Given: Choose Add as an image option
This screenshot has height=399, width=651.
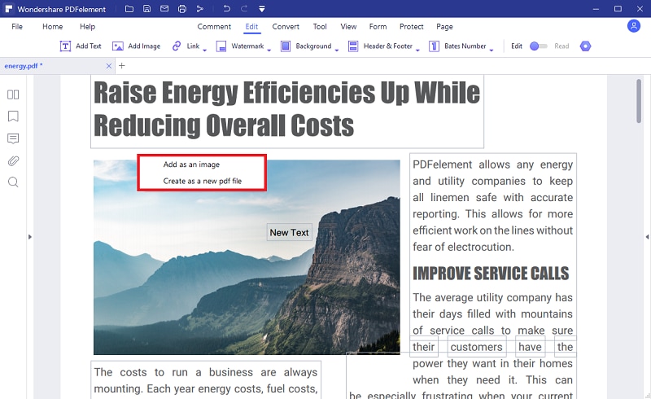Looking at the screenshot, I should coord(191,164).
